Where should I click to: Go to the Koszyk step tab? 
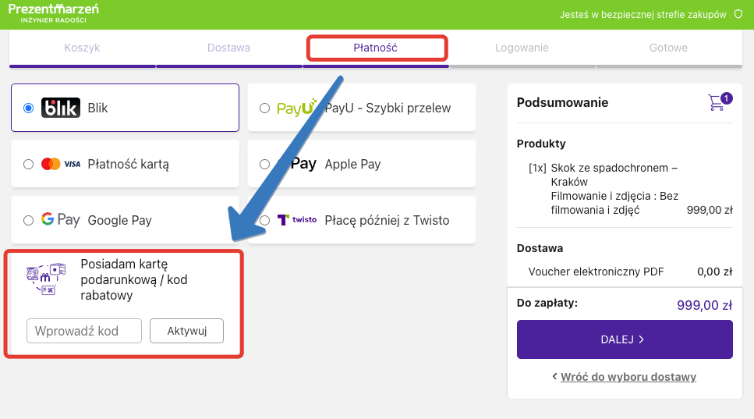82,48
